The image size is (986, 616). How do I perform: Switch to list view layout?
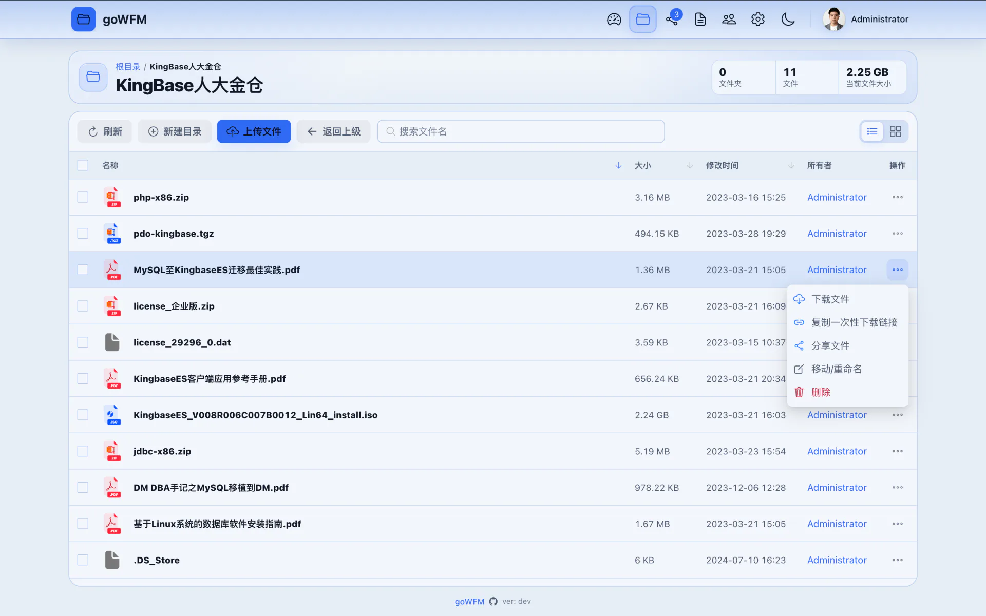tap(872, 131)
